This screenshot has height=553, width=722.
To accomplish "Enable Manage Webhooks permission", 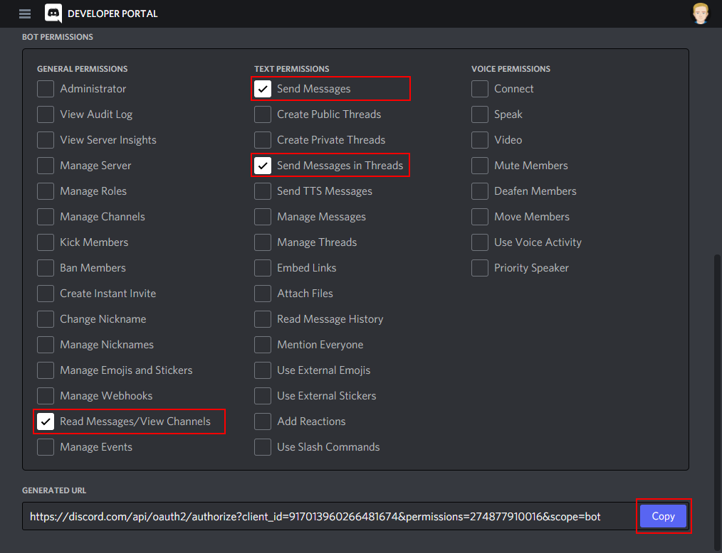I will click(x=46, y=396).
